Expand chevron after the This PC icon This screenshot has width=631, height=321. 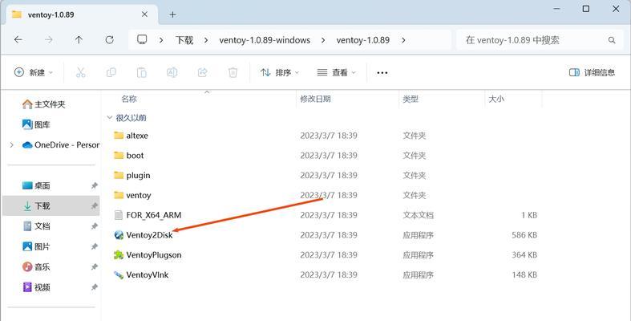point(161,40)
